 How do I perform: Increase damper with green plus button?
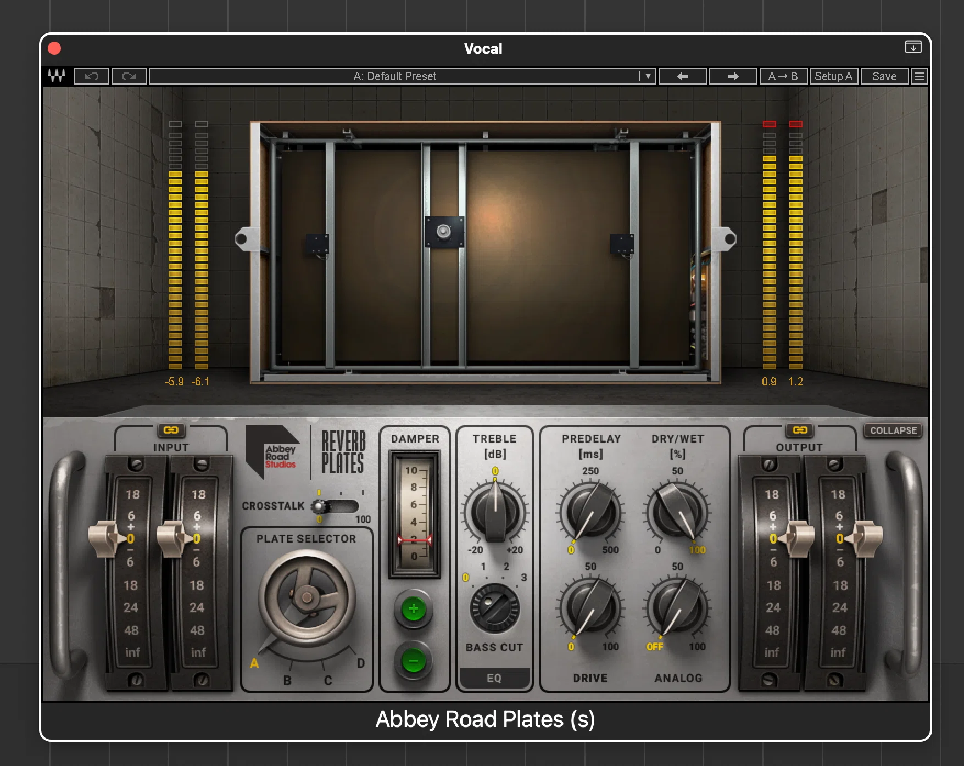(414, 609)
